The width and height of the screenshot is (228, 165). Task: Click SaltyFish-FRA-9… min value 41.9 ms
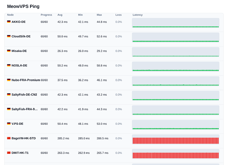83,109
